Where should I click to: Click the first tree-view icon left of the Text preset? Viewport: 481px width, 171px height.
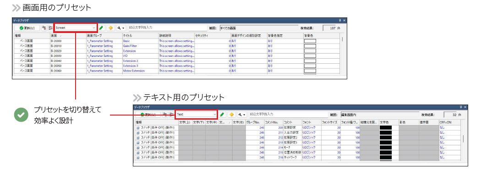click(165, 115)
